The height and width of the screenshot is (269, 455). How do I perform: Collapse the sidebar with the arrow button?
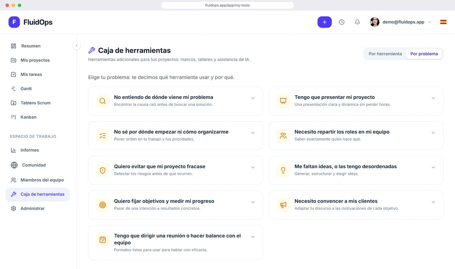77,45
